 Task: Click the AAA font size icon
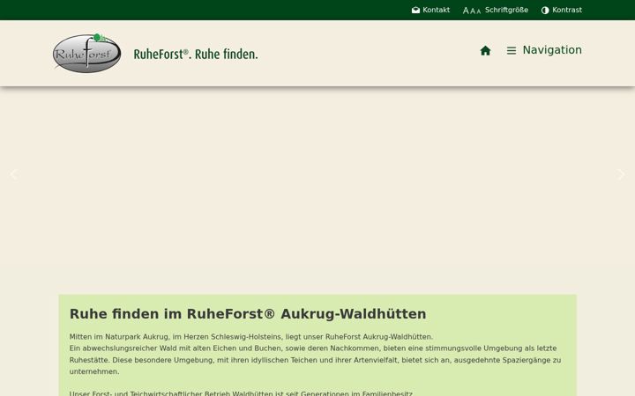(472, 11)
